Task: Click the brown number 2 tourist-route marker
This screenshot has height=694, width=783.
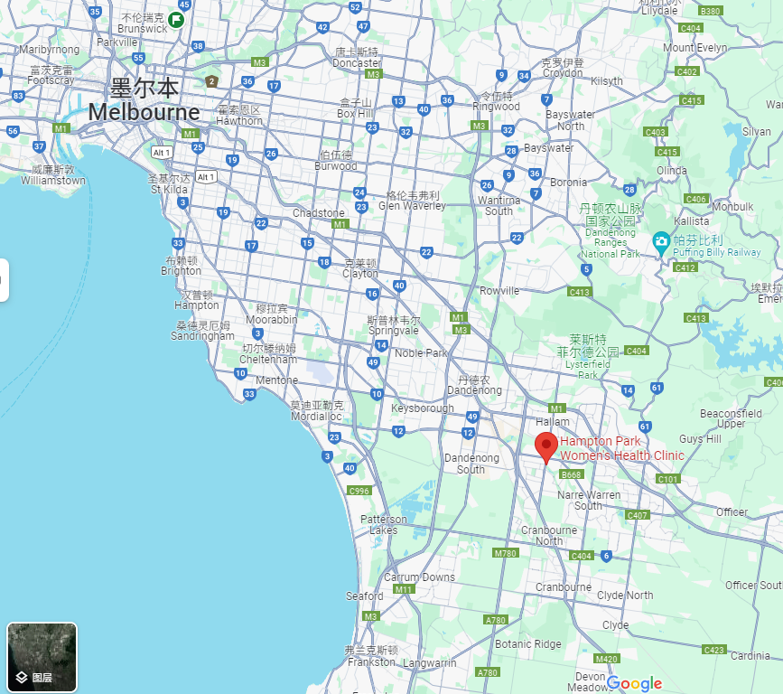Action: (x=211, y=81)
